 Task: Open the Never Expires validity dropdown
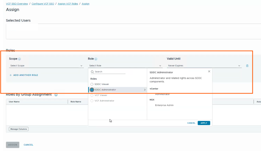click(204, 66)
